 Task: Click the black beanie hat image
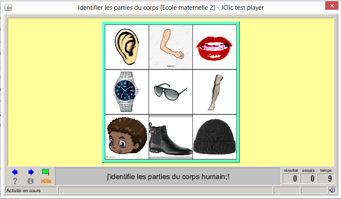pyautogui.click(x=214, y=137)
